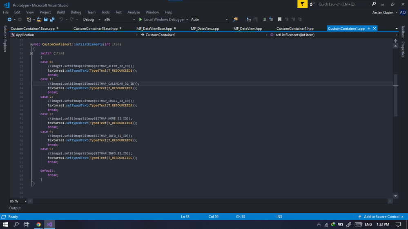Open Chrome from the taskbar

coord(38,225)
